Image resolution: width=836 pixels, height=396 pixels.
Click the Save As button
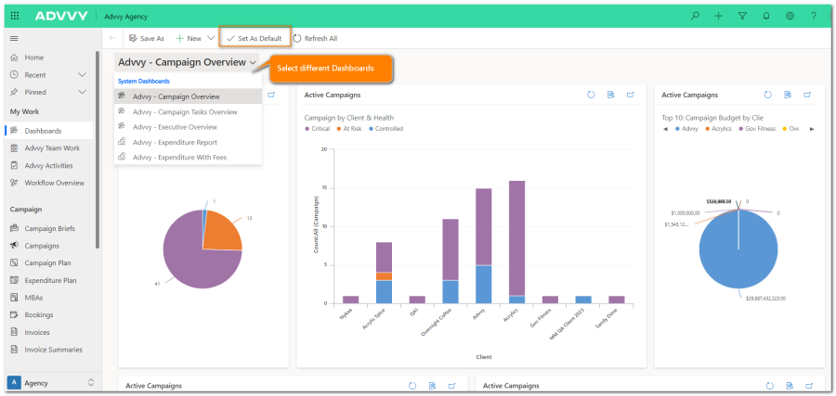[146, 39]
